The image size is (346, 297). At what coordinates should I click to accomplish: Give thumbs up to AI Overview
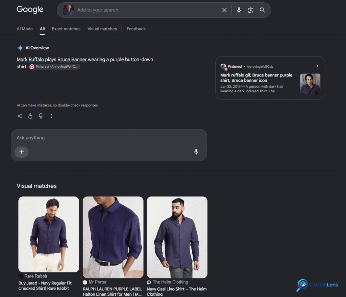[30, 116]
